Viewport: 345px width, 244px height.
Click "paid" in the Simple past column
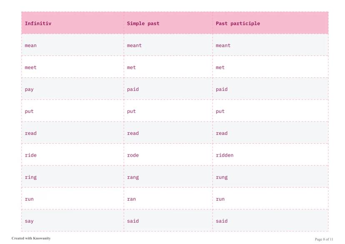tap(133, 90)
